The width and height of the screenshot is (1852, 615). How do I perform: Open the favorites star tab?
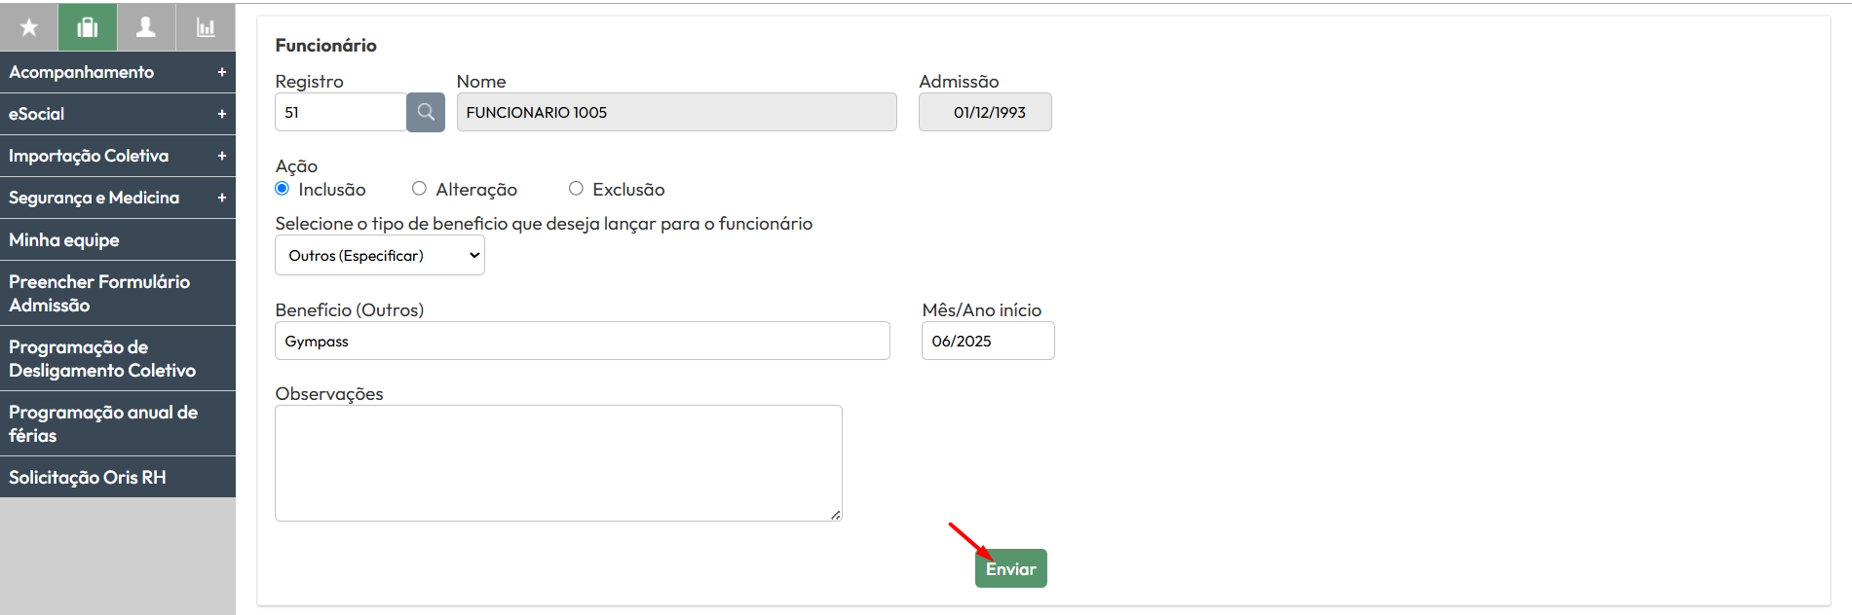pos(29,27)
